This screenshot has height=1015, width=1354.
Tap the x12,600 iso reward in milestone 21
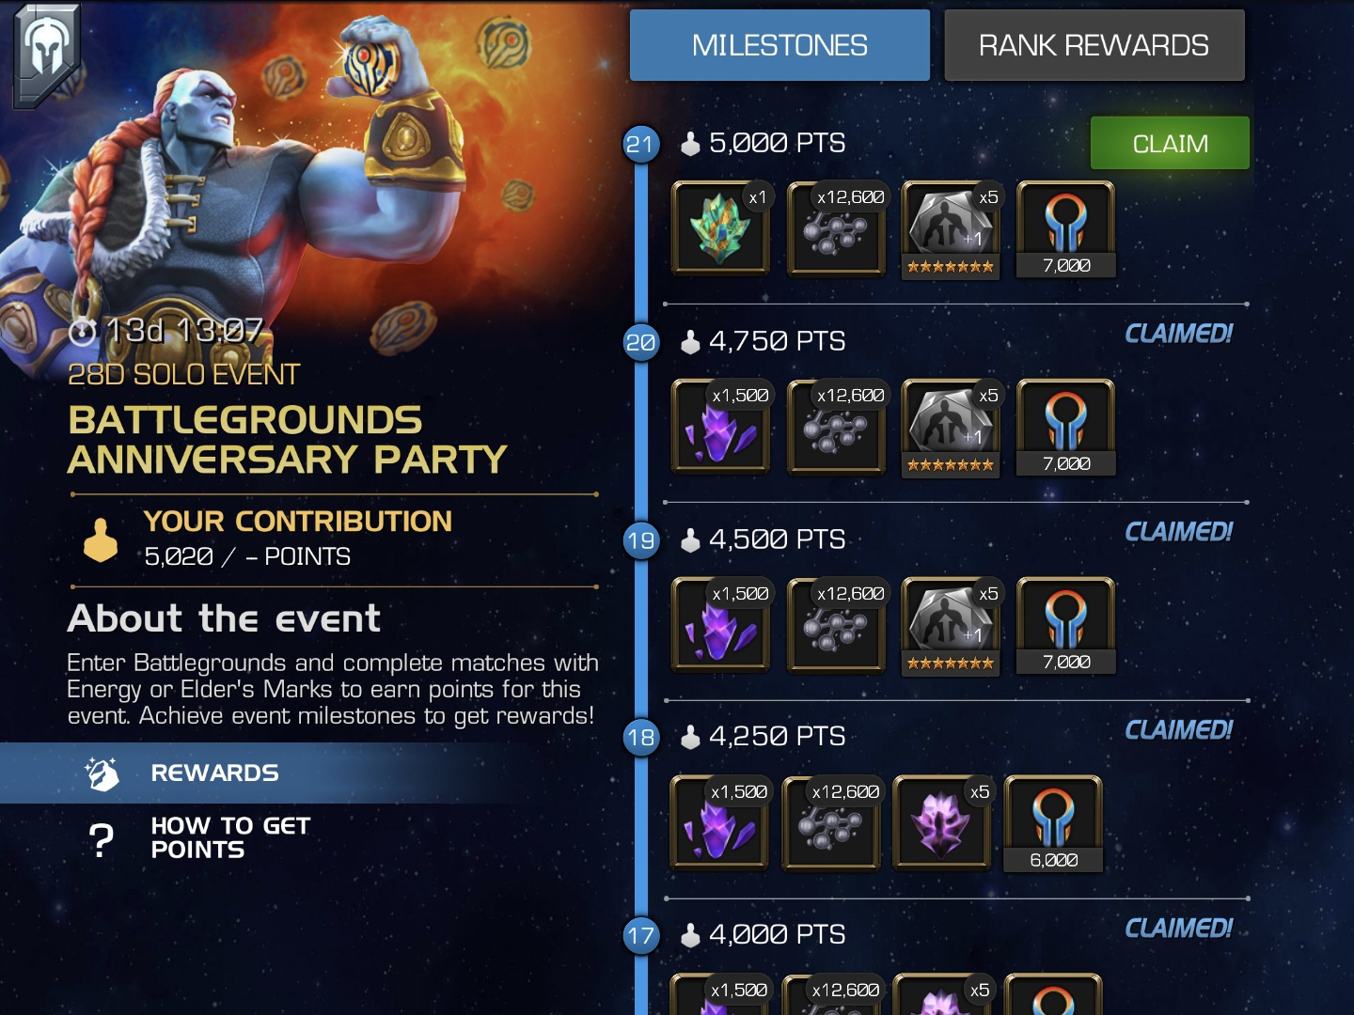(x=837, y=228)
